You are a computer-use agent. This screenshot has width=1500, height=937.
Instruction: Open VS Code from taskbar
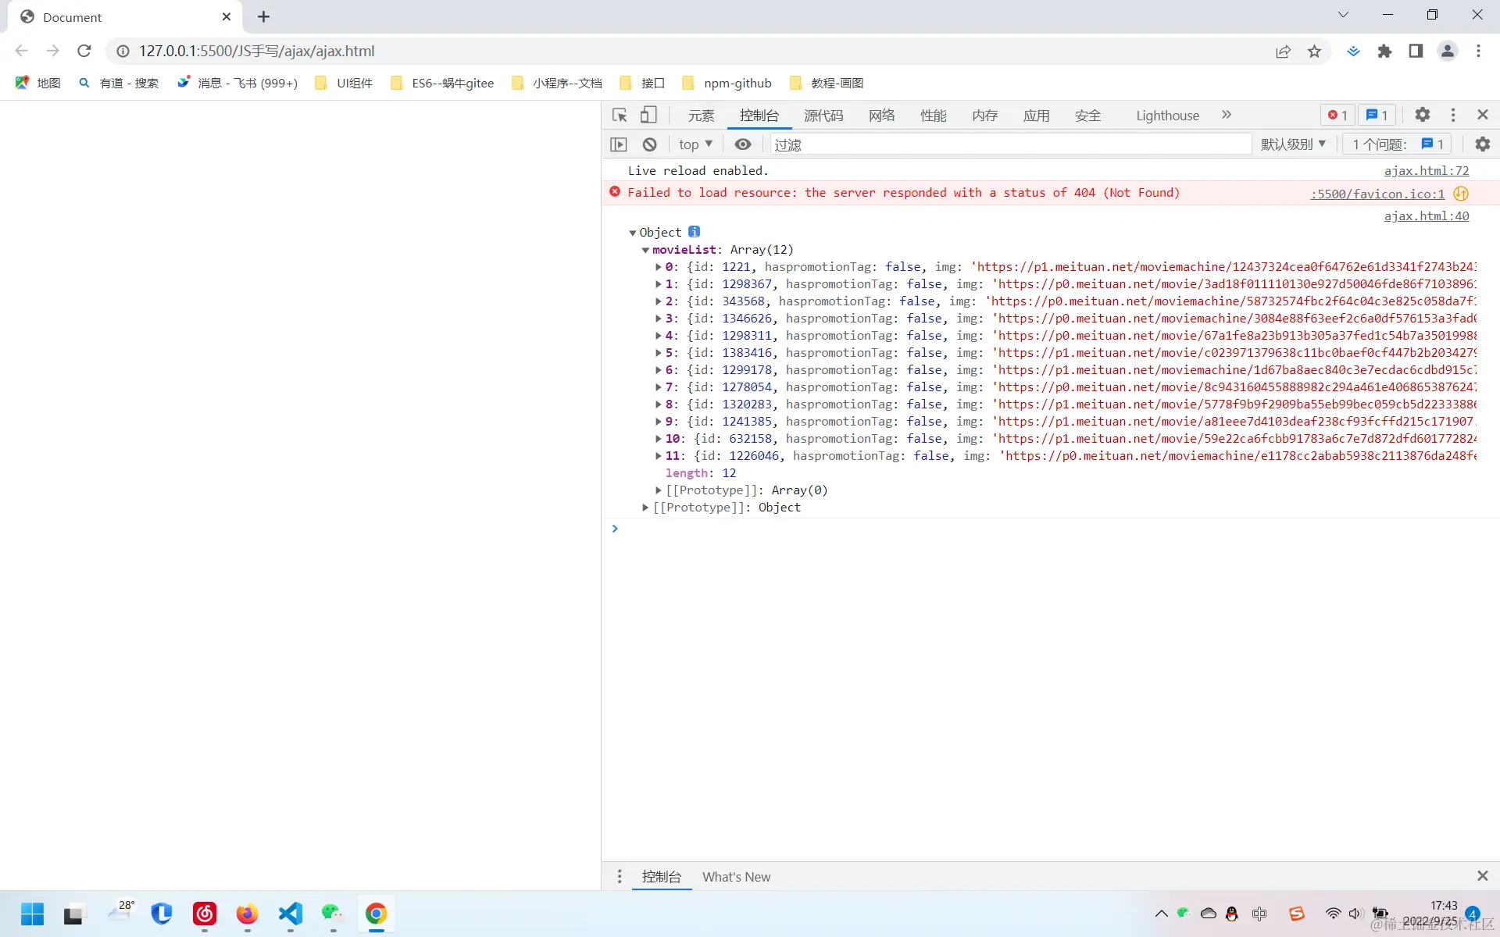(x=291, y=914)
